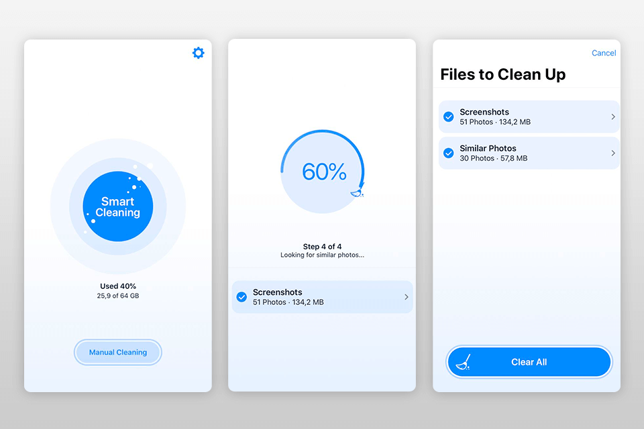Expand Screenshots chevron on the scanning screen
644x429 pixels.
click(407, 297)
